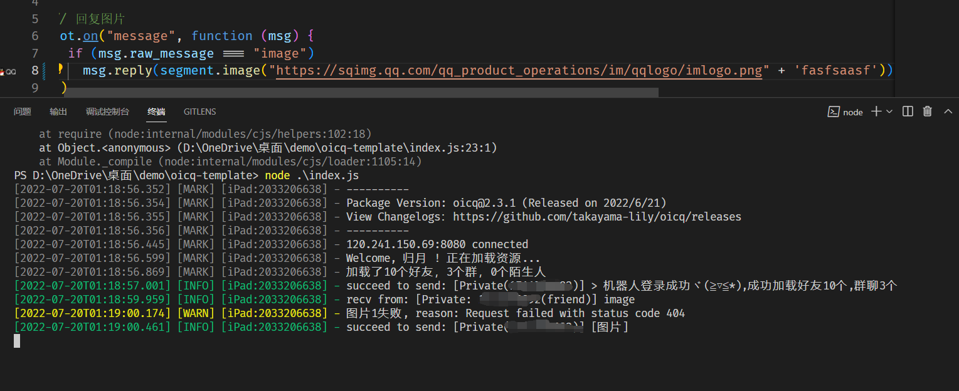The width and height of the screenshot is (959, 391).
Task: Split the terminal panel
Action: point(908,112)
